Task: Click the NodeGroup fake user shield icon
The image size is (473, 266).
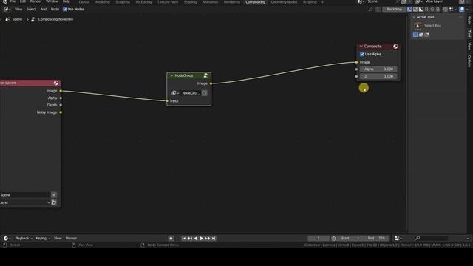Action: [x=204, y=93]
